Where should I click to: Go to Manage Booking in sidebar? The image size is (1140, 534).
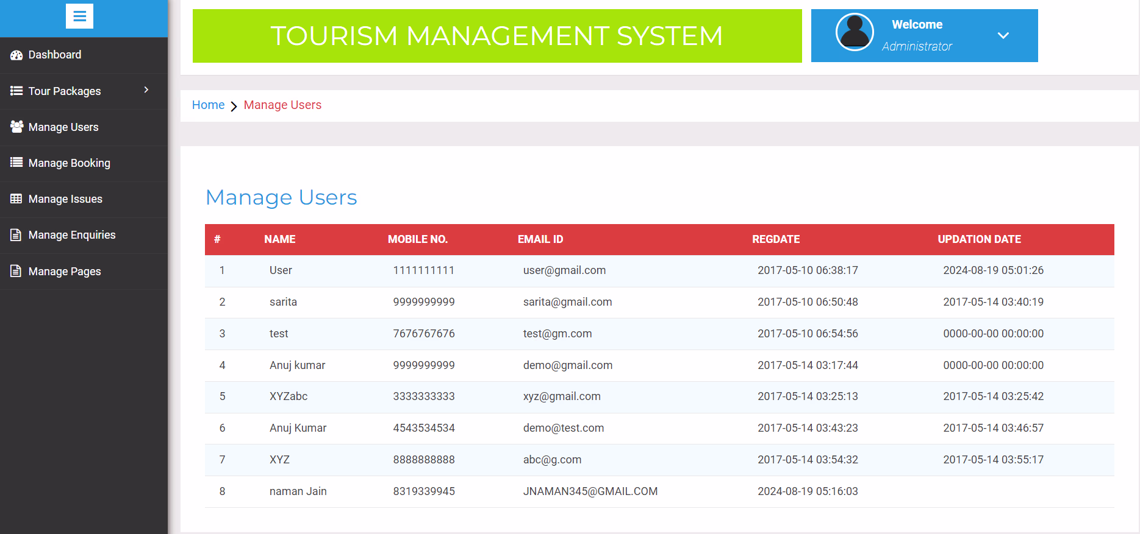(x=84, y=163)
